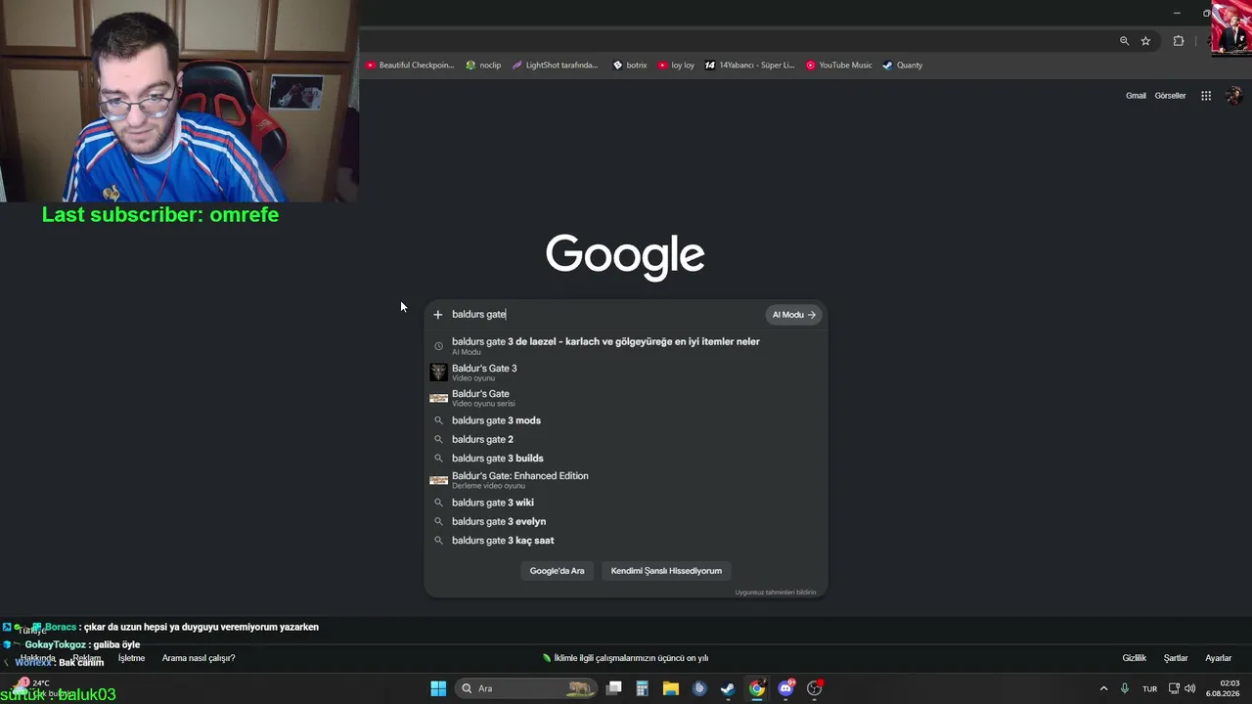The image size is (1252, 704).
Task: Open the Quanty bookmark
Action: tap(903, 66)
